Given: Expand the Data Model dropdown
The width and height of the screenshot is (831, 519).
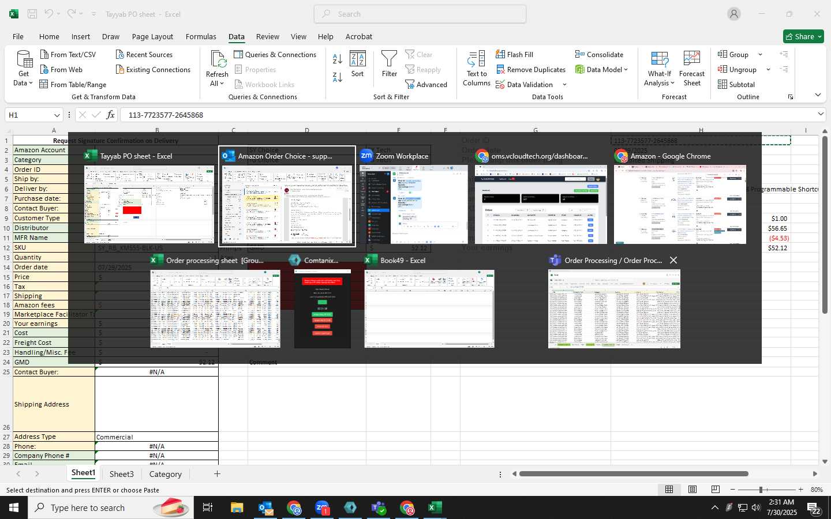Looking at the screenshot, I should pyautogui.click(x=626, y=70).
